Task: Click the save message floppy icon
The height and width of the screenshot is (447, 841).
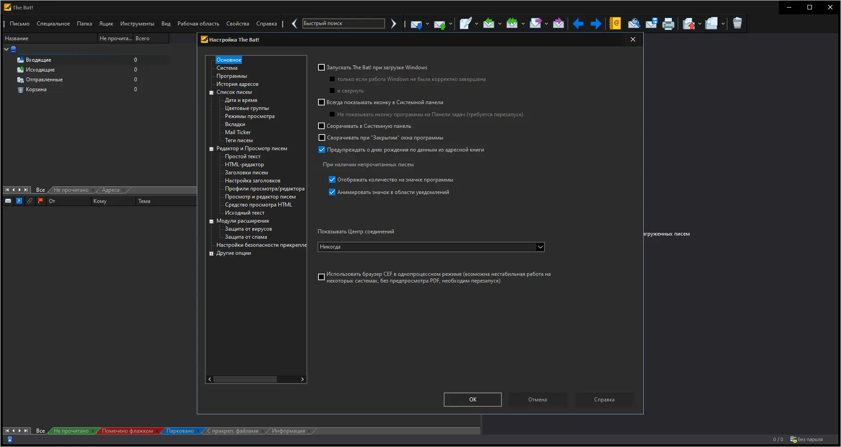Action: pos(651,24)
